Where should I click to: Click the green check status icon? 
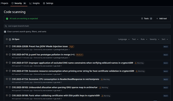[7, 19]
